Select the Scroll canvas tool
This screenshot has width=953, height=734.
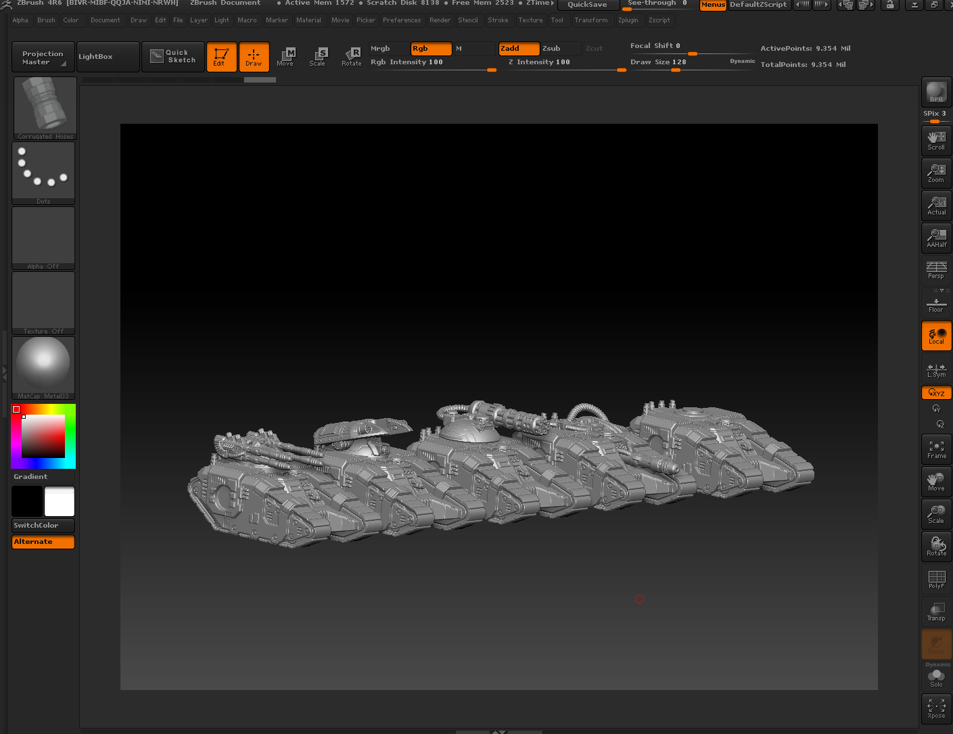(x=936, y=141)
